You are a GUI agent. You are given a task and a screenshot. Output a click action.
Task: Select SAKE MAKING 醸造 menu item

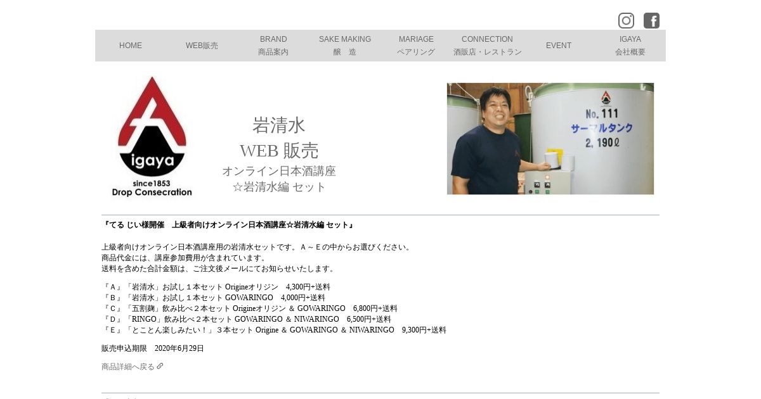[x=345, y=46]
